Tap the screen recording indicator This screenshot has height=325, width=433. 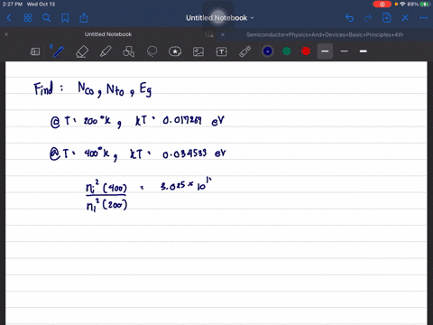click(x=382, y=5)
